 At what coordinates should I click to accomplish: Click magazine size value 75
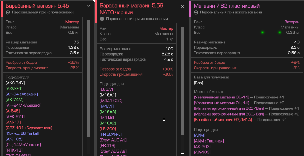76,42
